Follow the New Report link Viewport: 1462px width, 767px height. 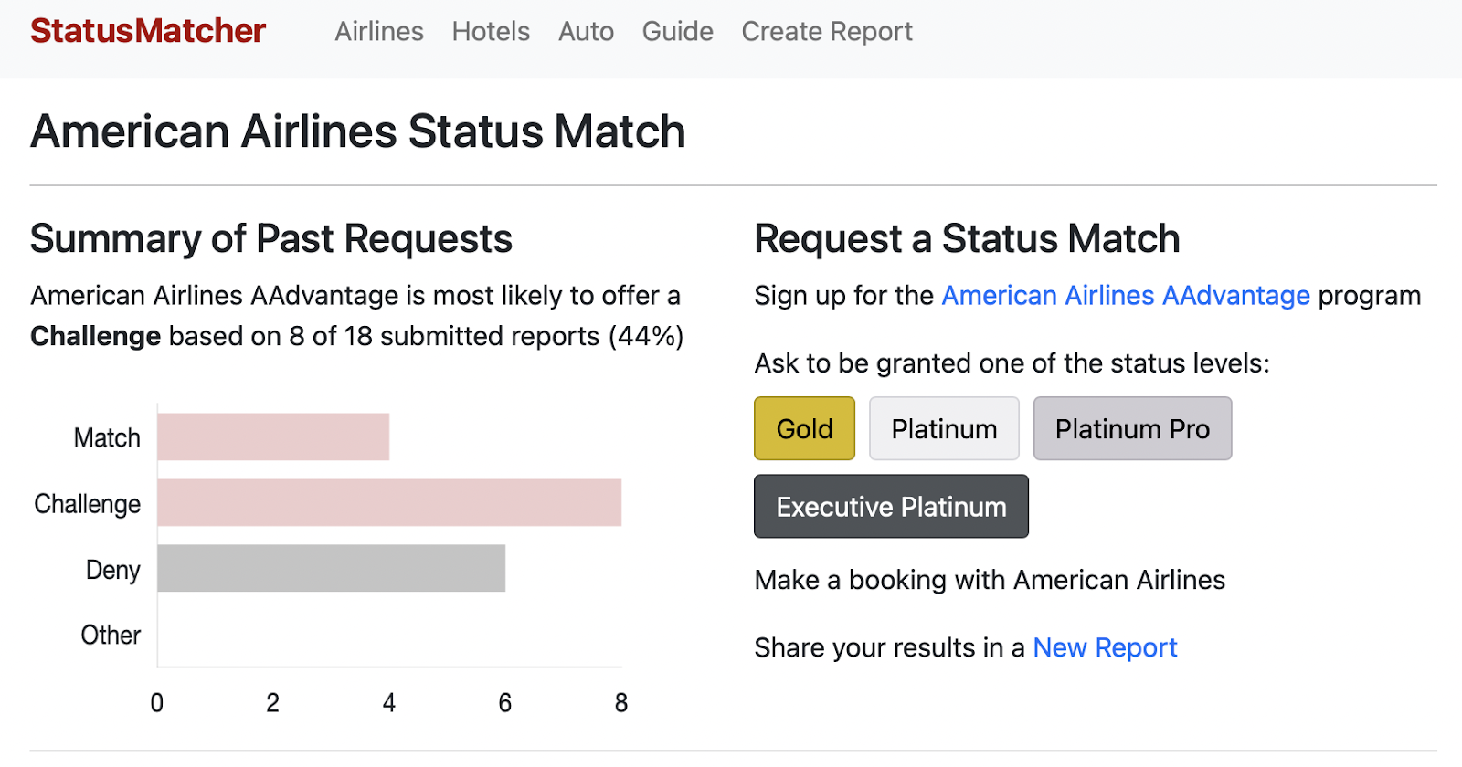point(1105,647)
